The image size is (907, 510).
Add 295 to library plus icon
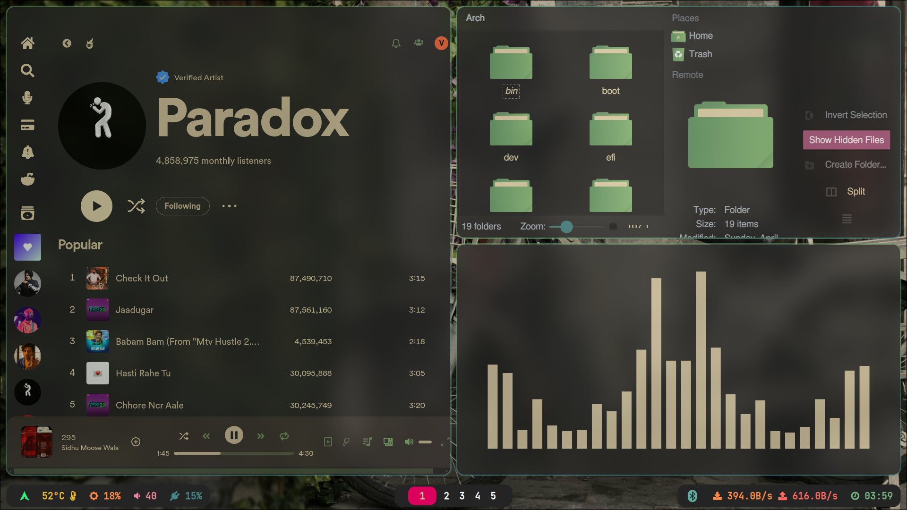click(x=136, y=442)
